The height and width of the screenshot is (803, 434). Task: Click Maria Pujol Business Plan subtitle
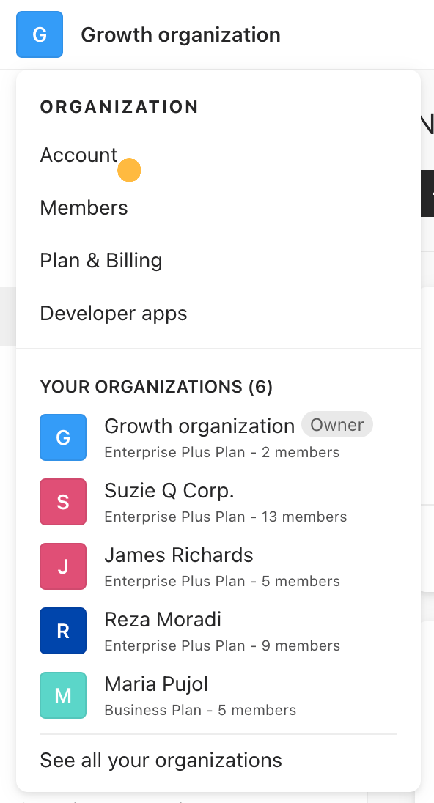(200, 710)
